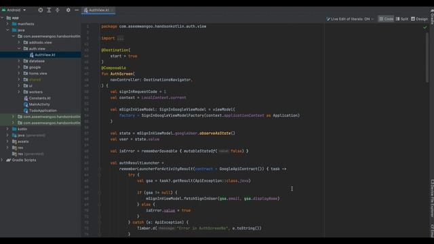Viewport: 434px width, 244px height.
Task: Expand the assets folder
Action: click(7, 142)
